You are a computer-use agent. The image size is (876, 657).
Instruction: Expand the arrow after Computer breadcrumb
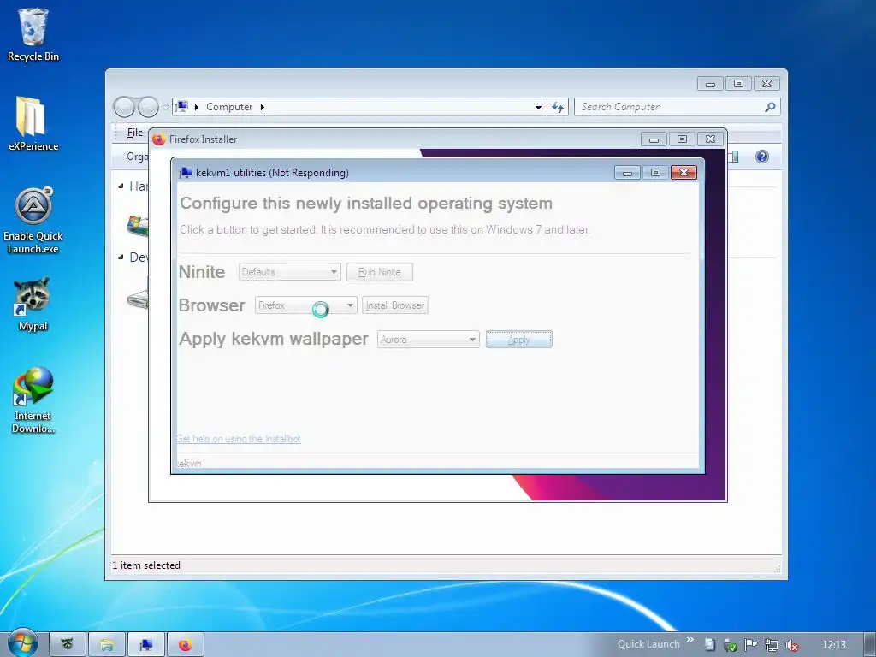coord(262,107)
